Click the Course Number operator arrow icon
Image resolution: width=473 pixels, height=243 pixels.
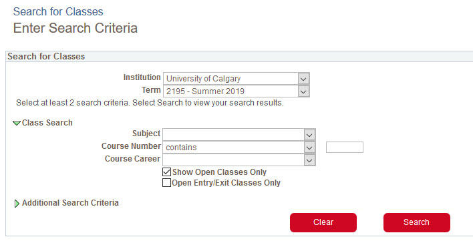[x=309, y=148]
